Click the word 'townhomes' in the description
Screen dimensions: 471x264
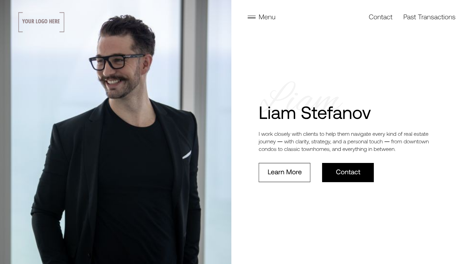pyautogui.click(x=315, y=149)
